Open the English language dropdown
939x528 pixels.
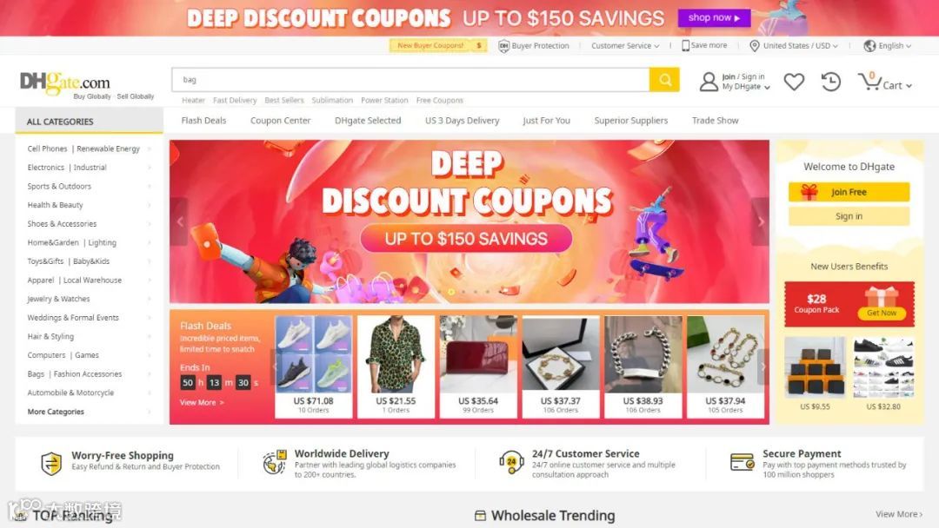(888, 45)
